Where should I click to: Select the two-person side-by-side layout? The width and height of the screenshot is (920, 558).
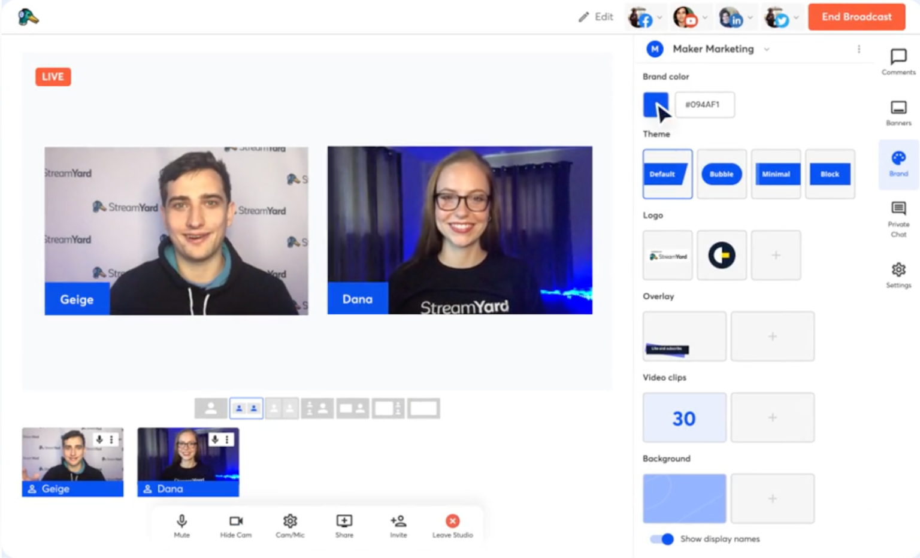coord(246,408)
